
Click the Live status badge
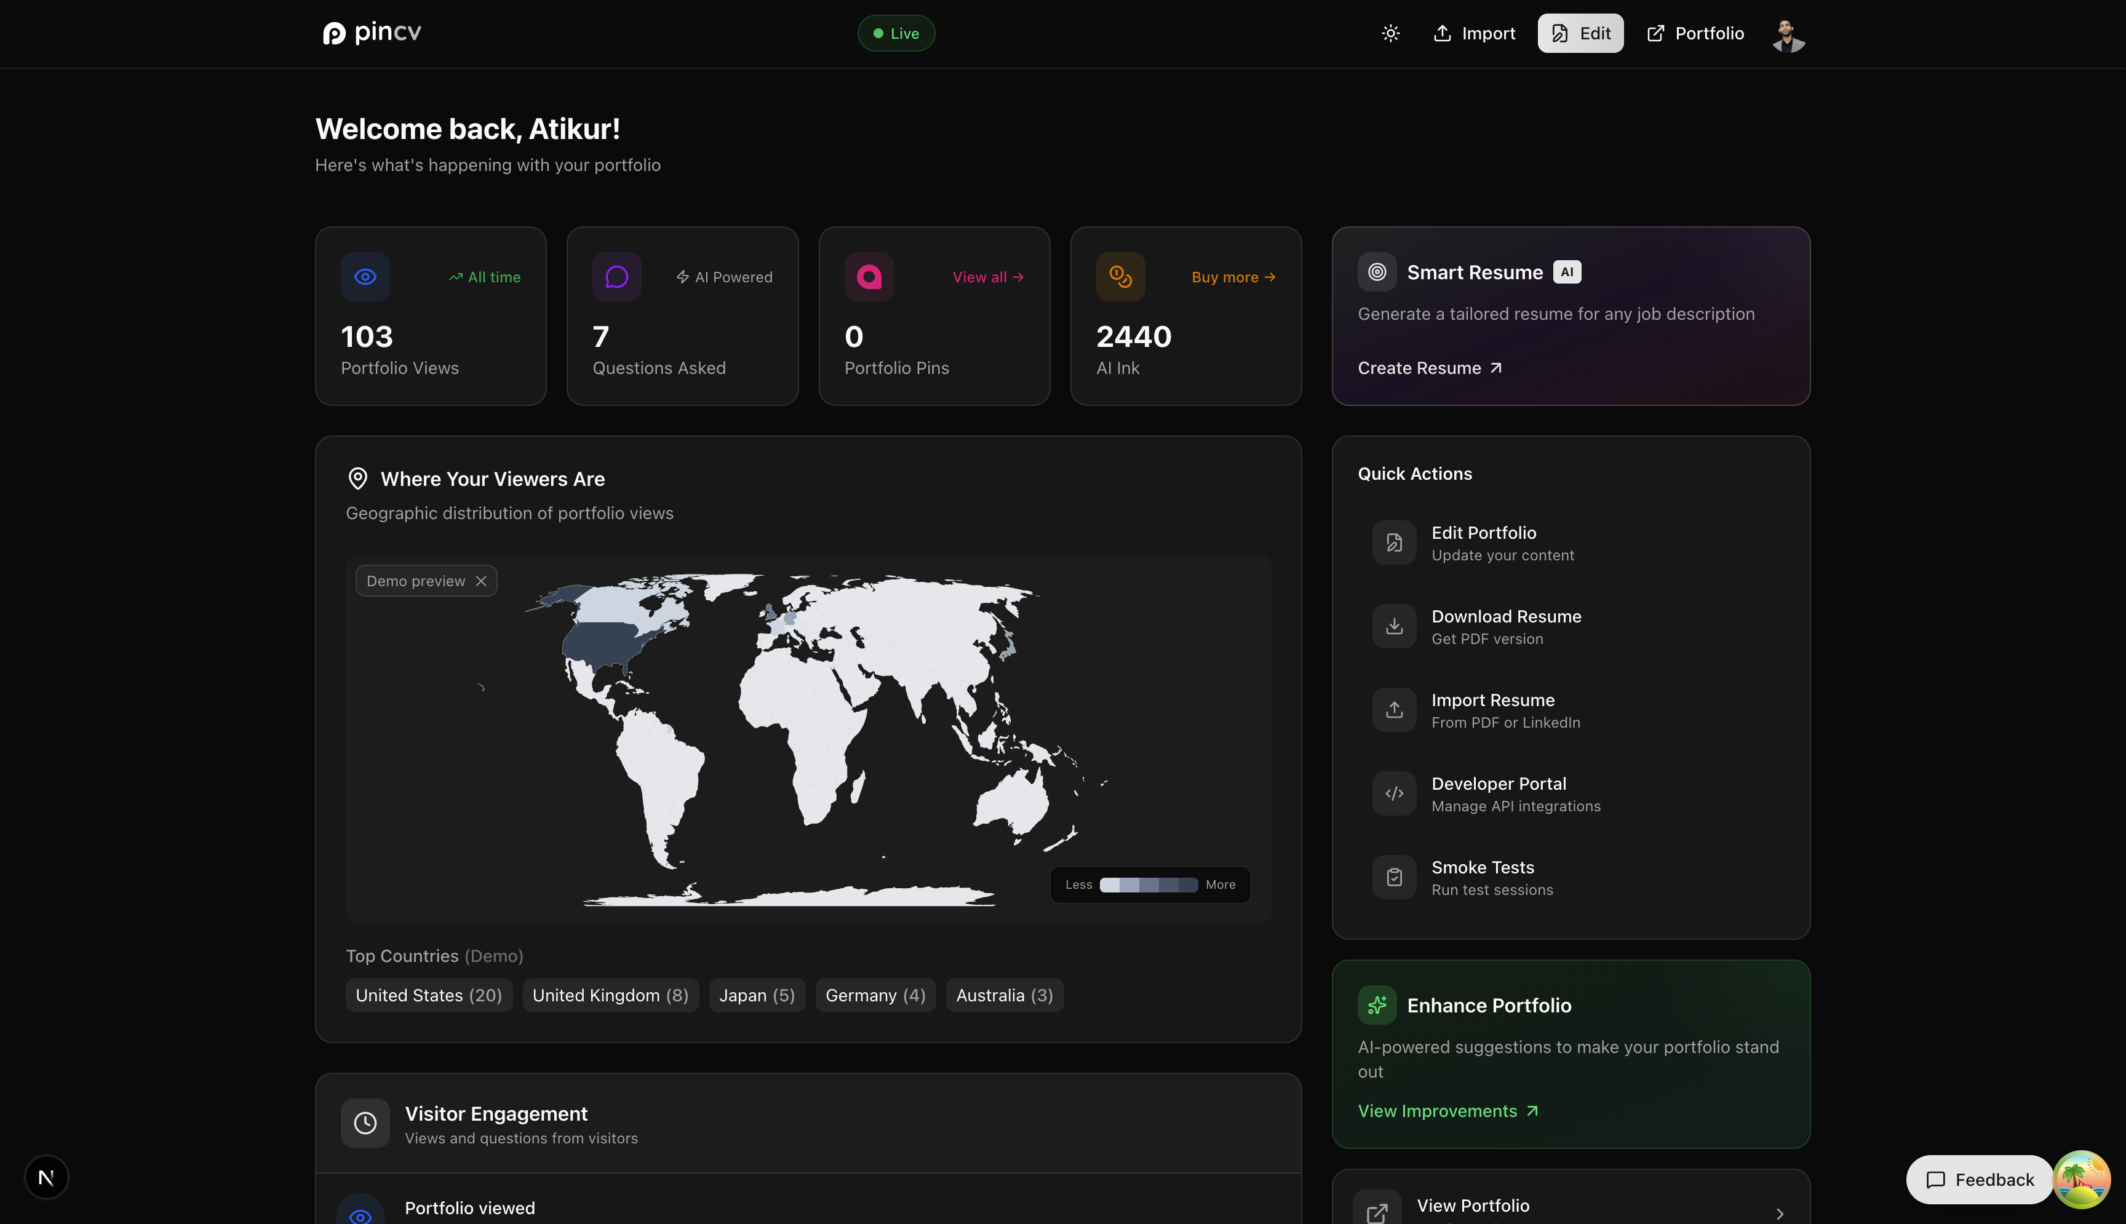pyautogui.click(x=896, y=34)
